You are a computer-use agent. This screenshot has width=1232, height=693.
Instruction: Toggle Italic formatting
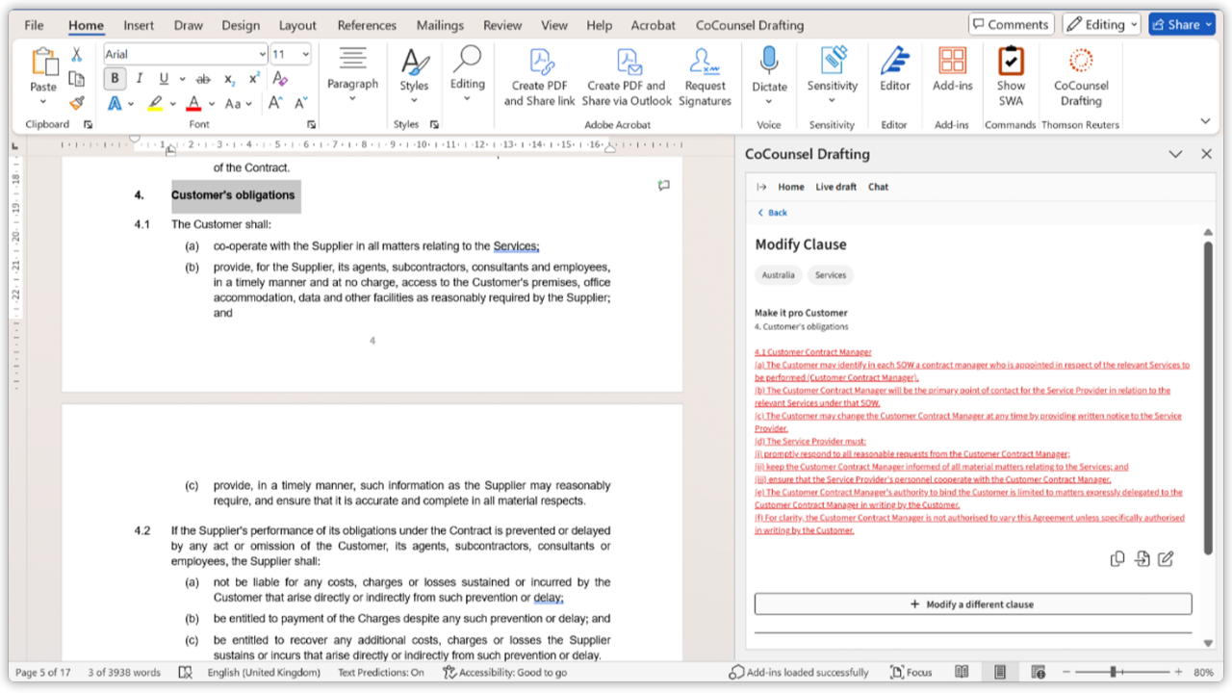point(140,79)
